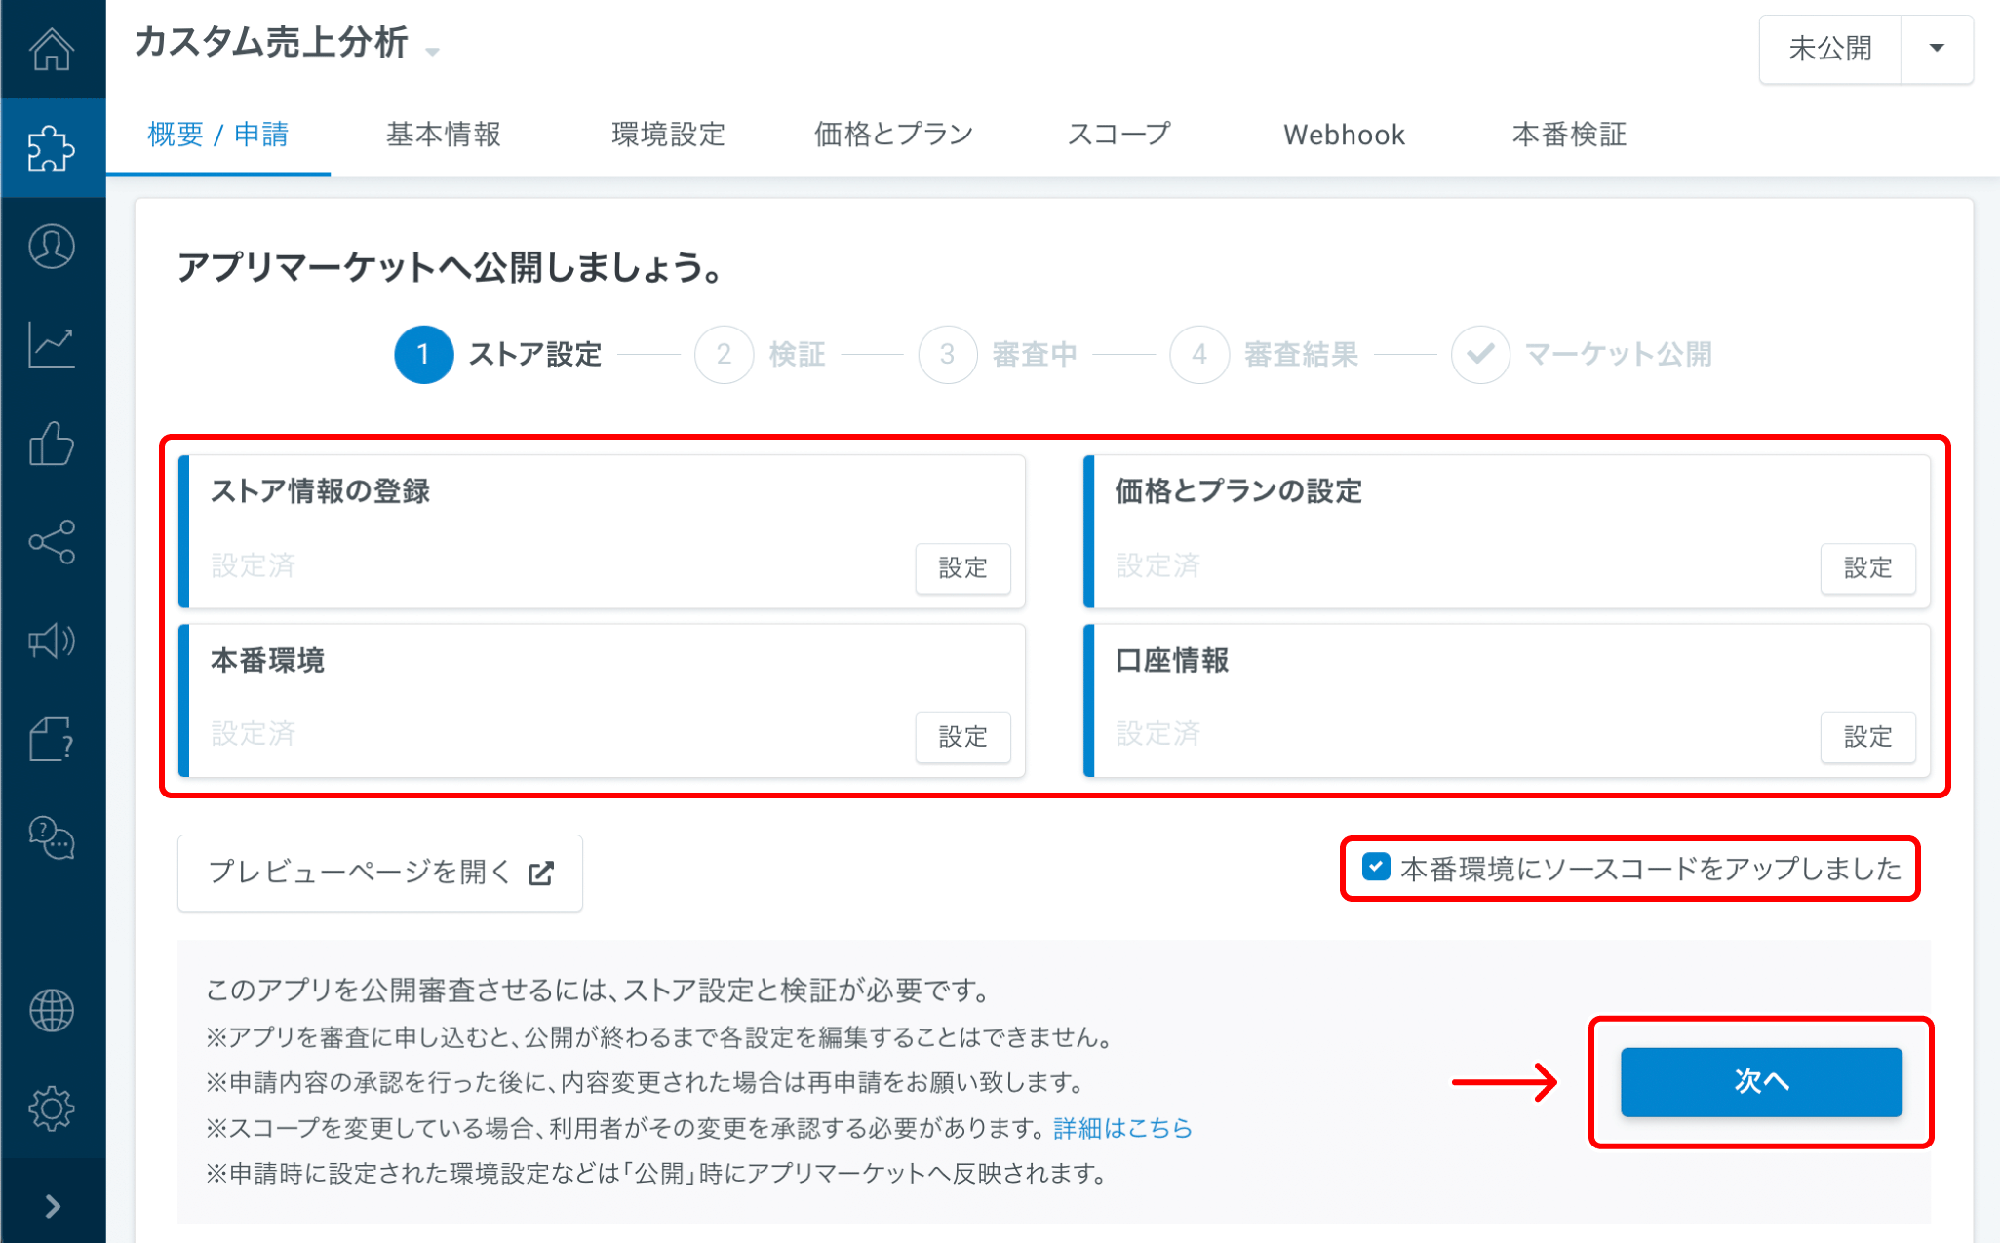Open the 詳細はこちら link
Image resolution: width=2000 pixels, height=1243 pixels.
[x=1121, y=1128]
